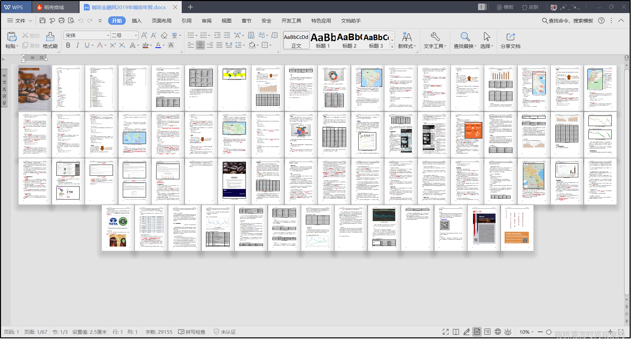Click the decrease indent icon
The image size is (631, 339).
pos(217,35)
